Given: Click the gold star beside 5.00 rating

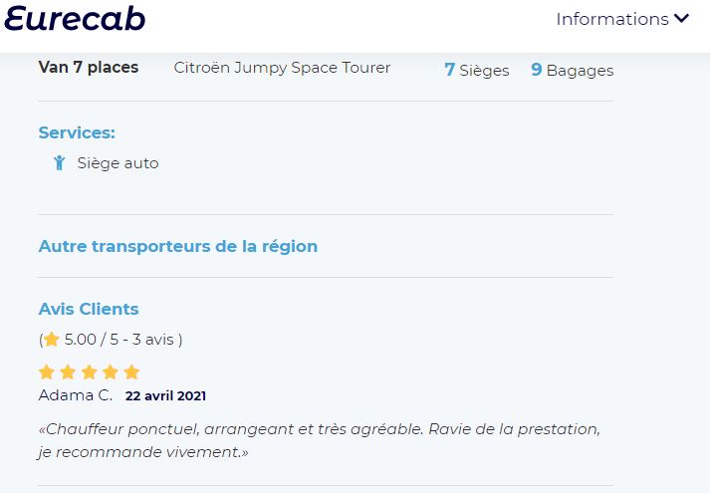Looking at the screenshot, I should 52,339.
